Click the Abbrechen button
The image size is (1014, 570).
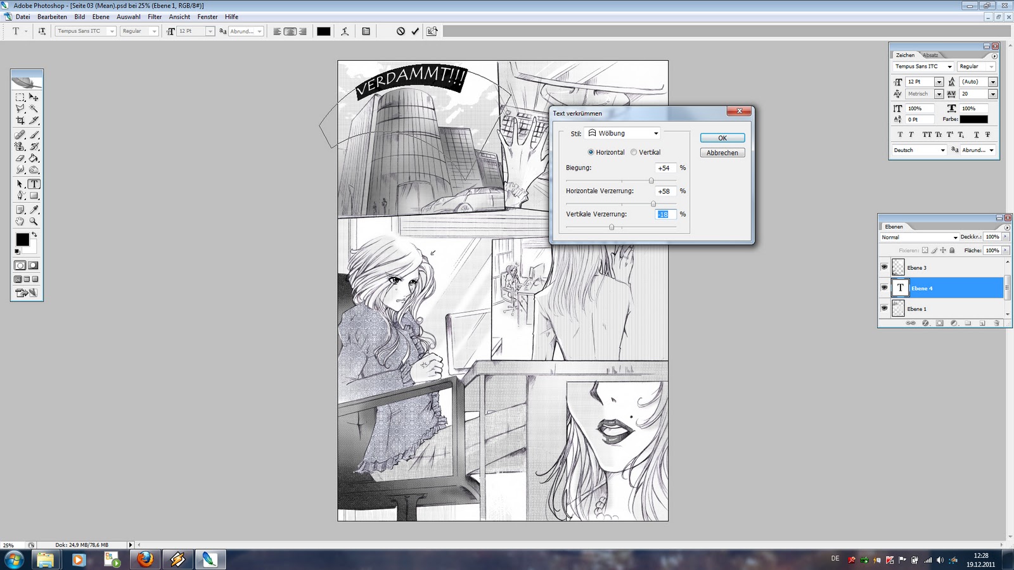tap(722, 153)
